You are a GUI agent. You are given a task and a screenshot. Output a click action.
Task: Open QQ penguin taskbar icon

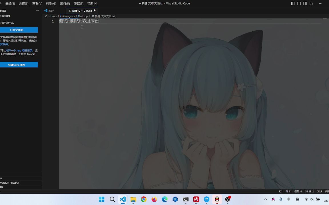click(217, 199)
